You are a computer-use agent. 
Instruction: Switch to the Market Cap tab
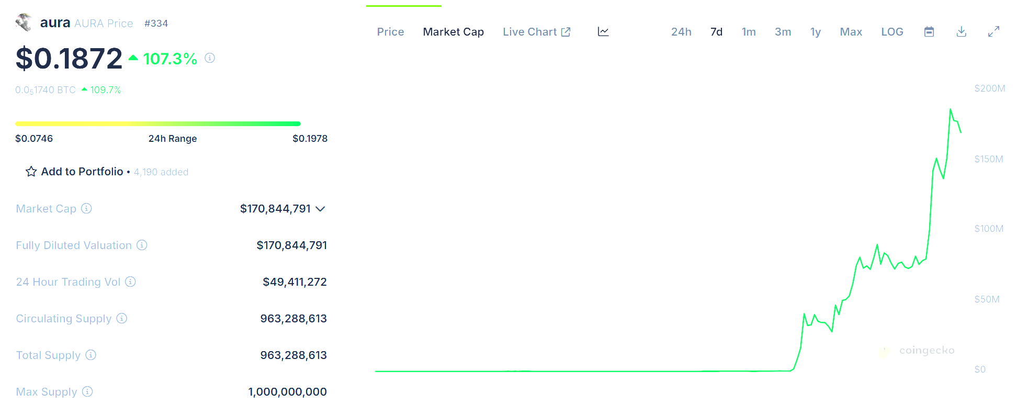(x=454, y=32)
